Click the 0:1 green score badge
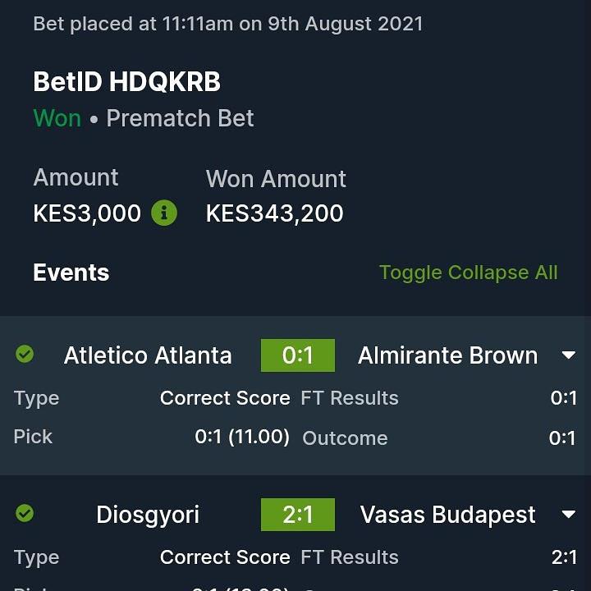591x591 pixels. tap(297, 355)
